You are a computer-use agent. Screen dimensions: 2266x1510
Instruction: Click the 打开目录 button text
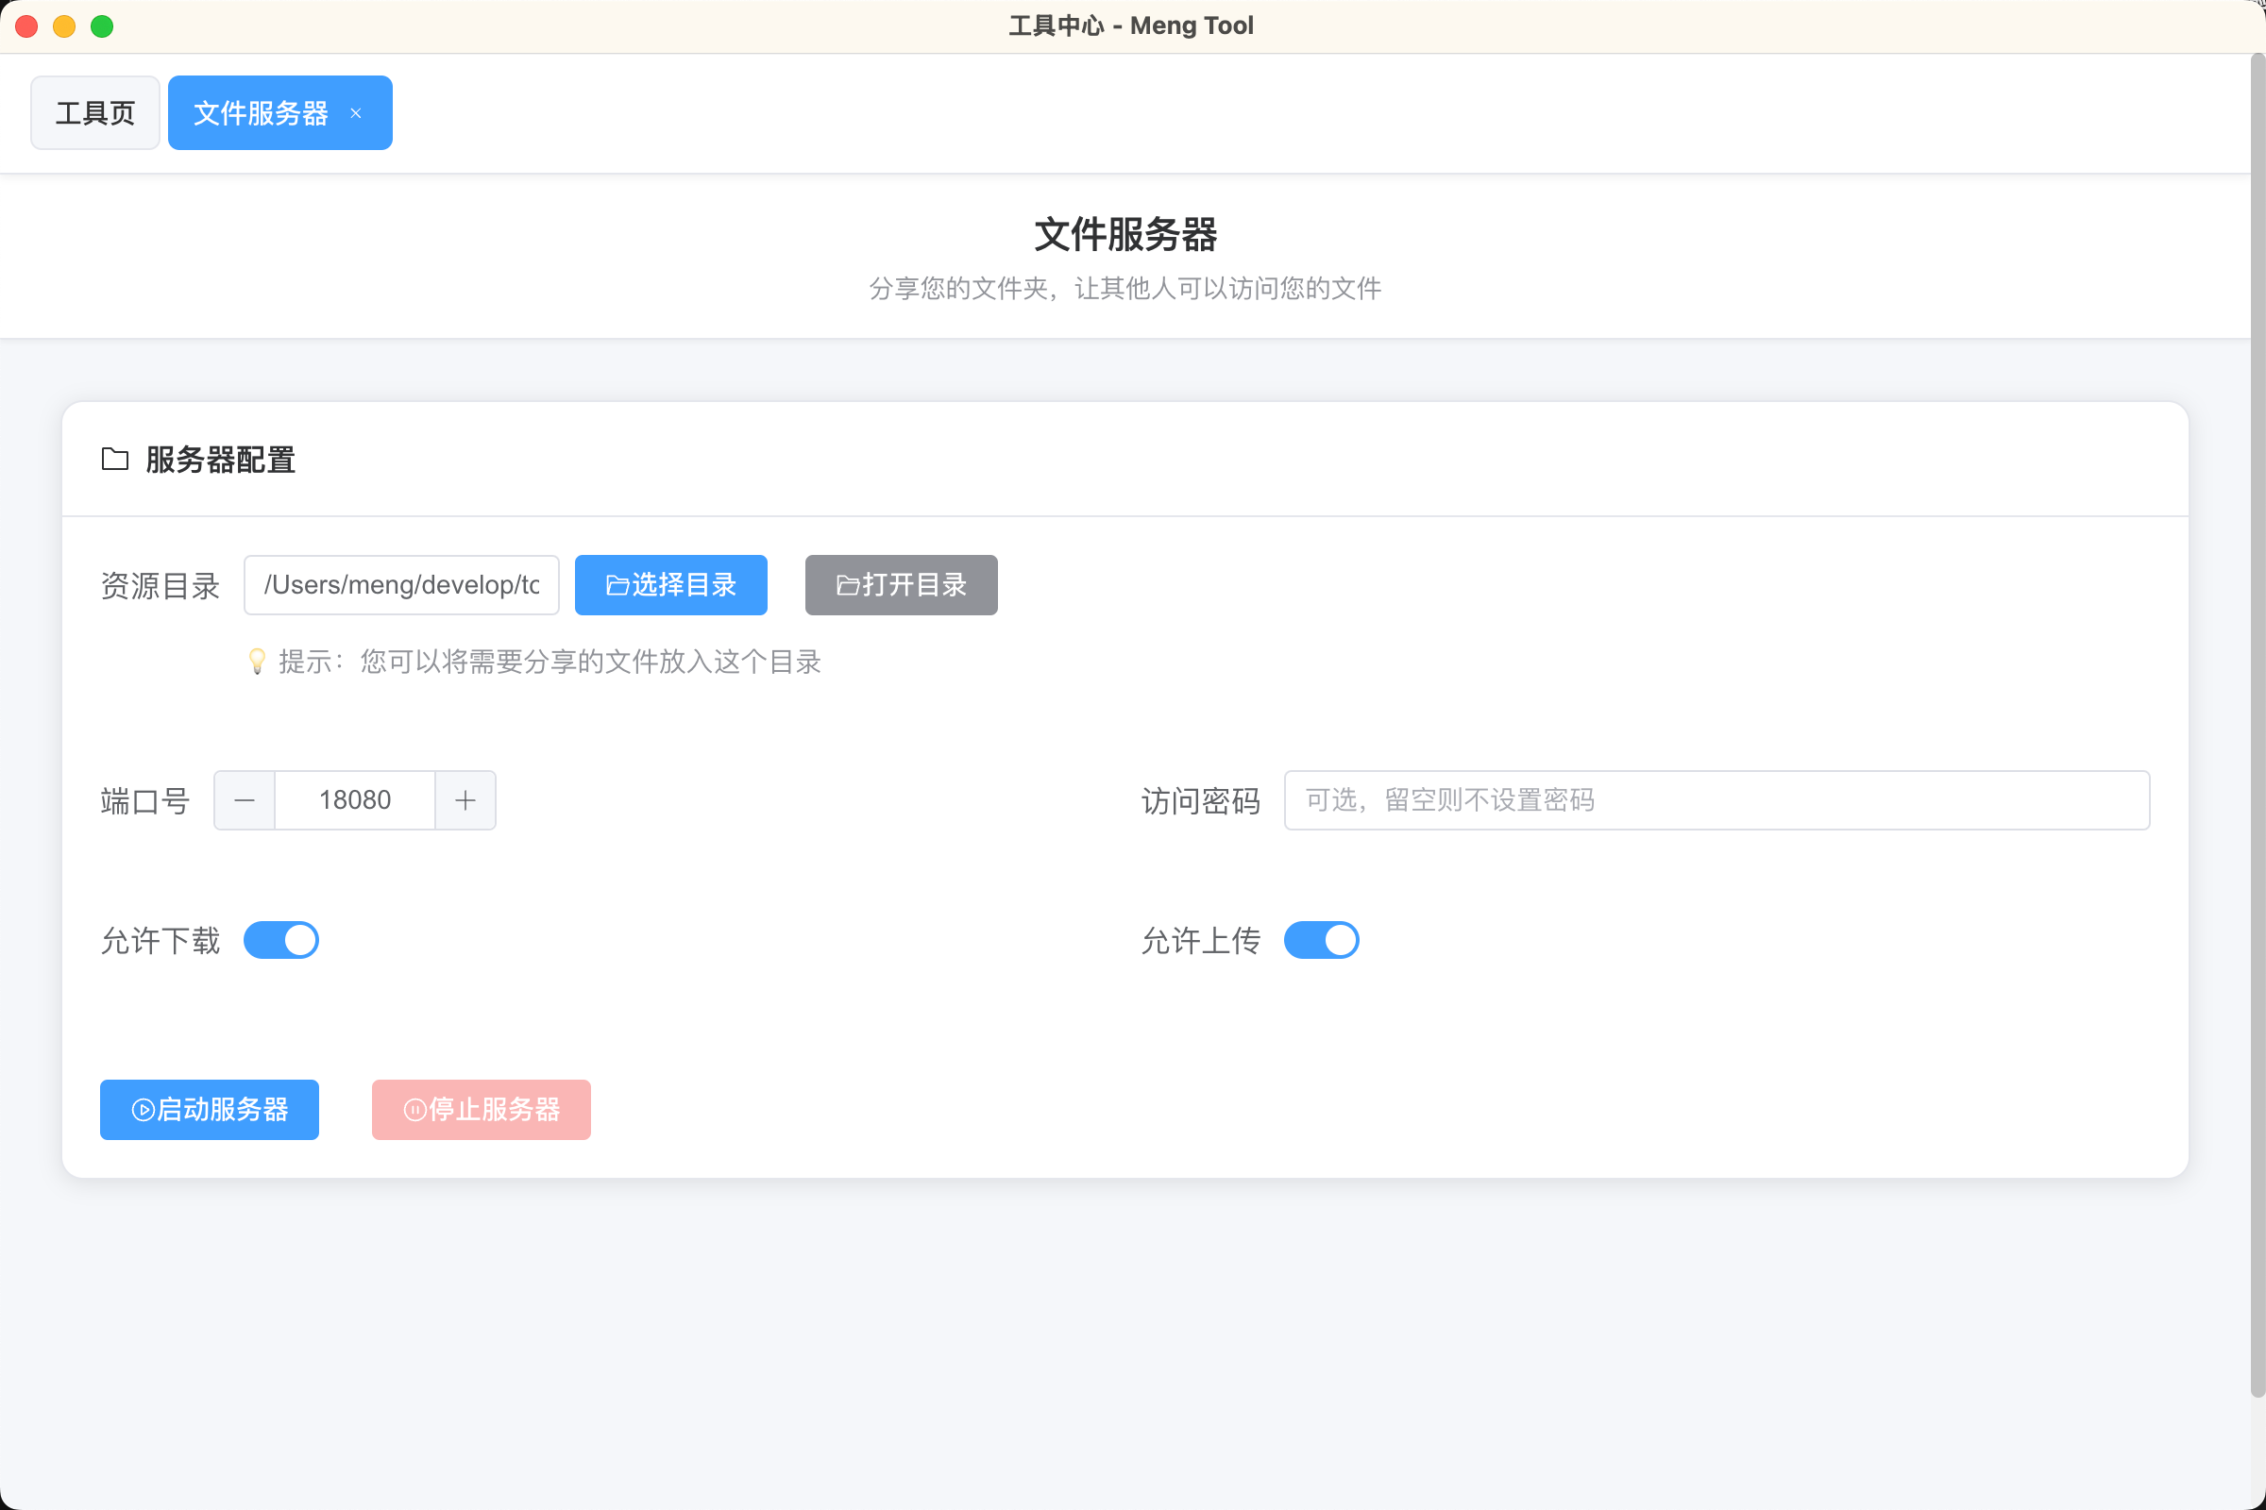coord(914,584)
